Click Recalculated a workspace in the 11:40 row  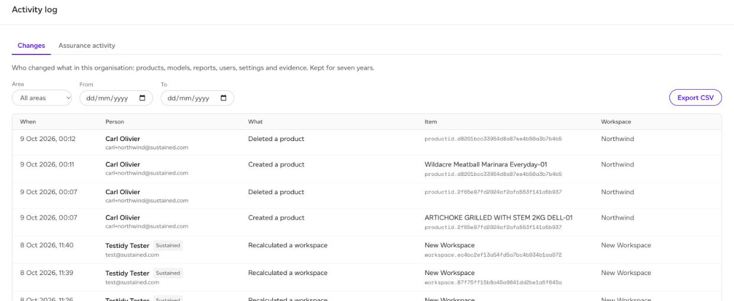pos(288,245)
